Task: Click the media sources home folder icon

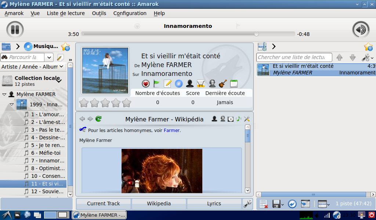Action: point(6,47)
